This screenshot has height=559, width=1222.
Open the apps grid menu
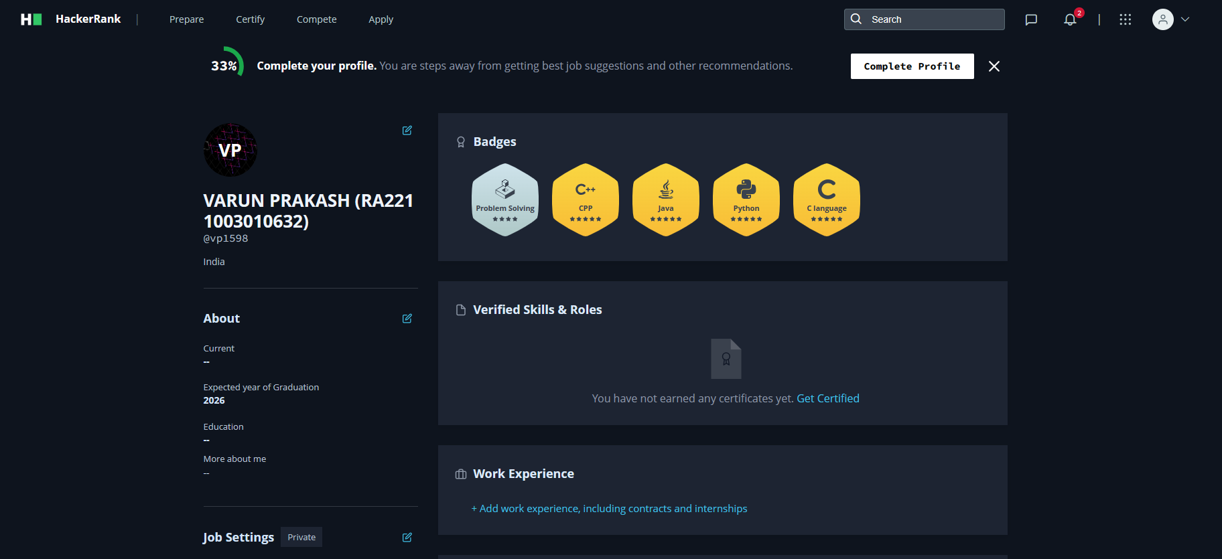point(1125,19)
